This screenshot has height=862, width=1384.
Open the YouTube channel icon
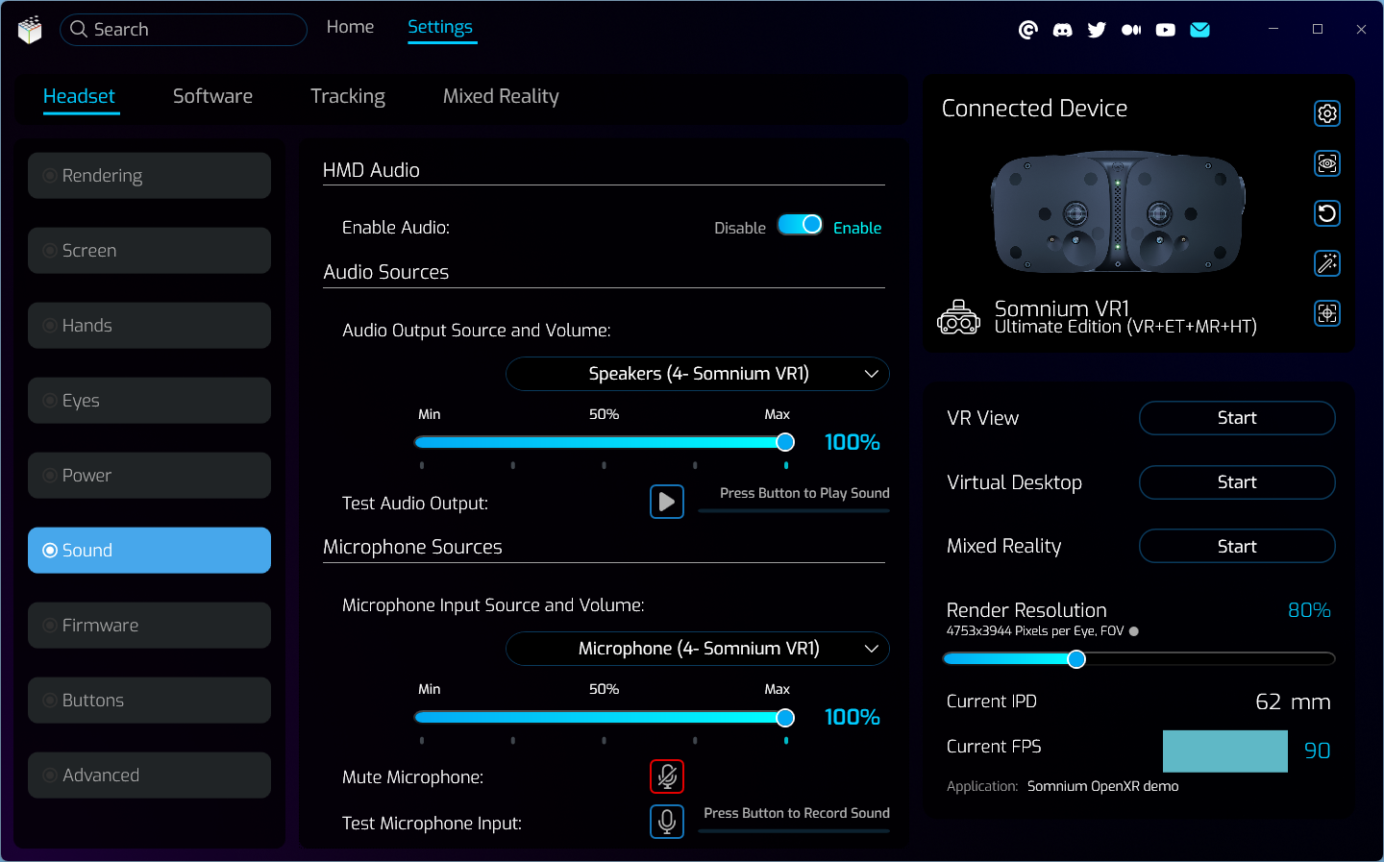(x=1165, y=30)
